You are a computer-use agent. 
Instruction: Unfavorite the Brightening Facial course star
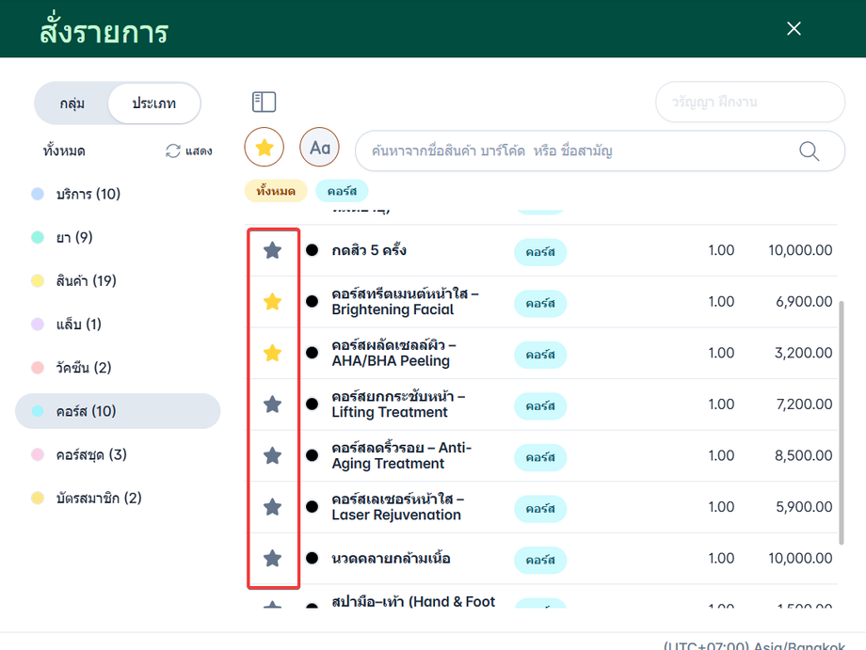coord(272,302)
